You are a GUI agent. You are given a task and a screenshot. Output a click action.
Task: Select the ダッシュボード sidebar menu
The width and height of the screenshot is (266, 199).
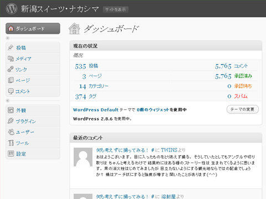[33, 29]
